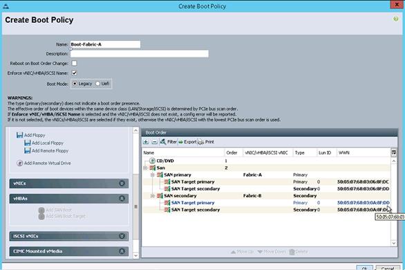Collapse the SAN primary tree node
405x270 pixels.
(152, 175)
